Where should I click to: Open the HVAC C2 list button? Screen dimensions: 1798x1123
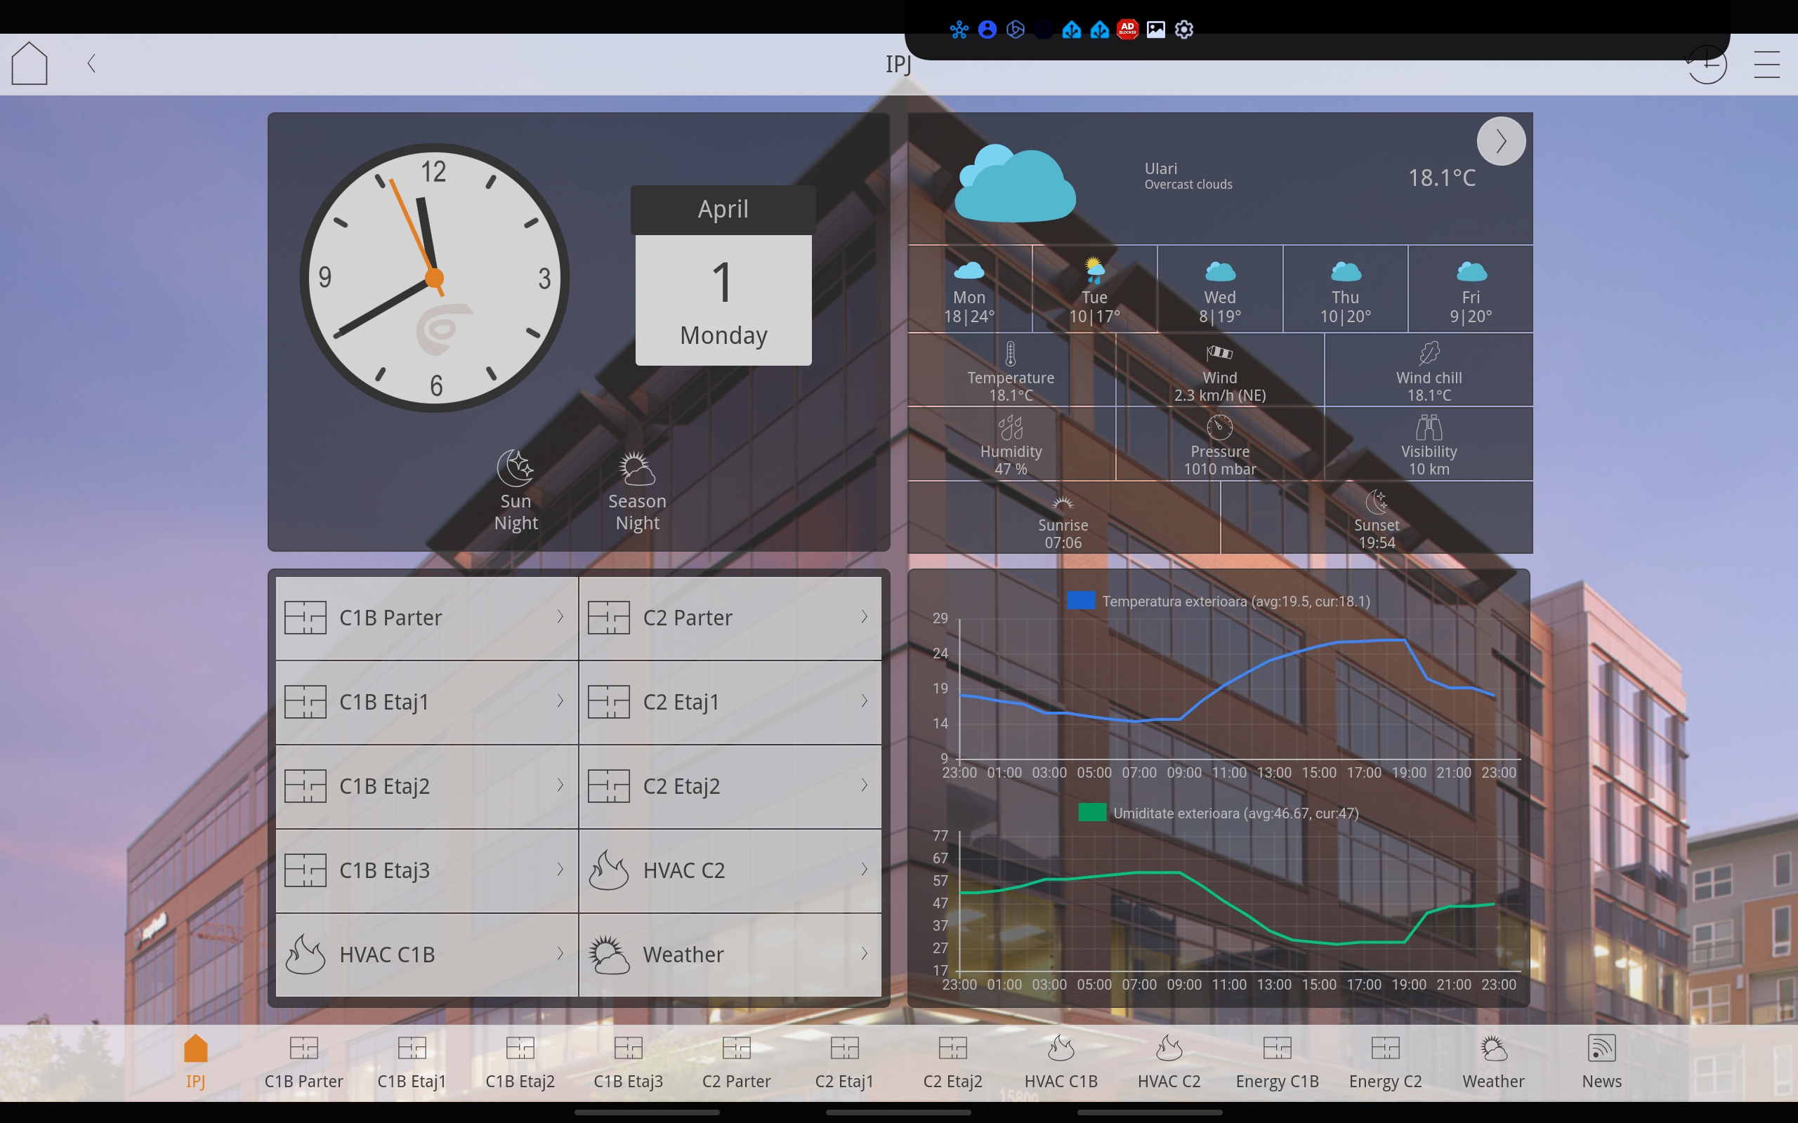(x=730, y=870)
